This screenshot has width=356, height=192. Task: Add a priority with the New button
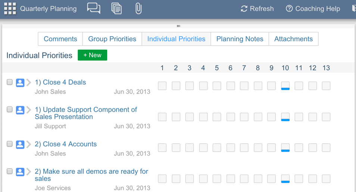click(x=93, y=55)
